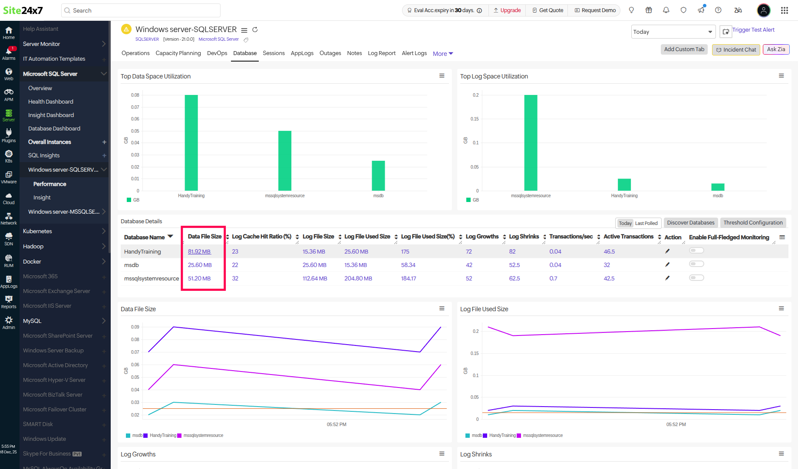This screenshot has height=469, width=798.
Task: Click the GB legend swatch under data chart
Action: click(x=129, y=200)
